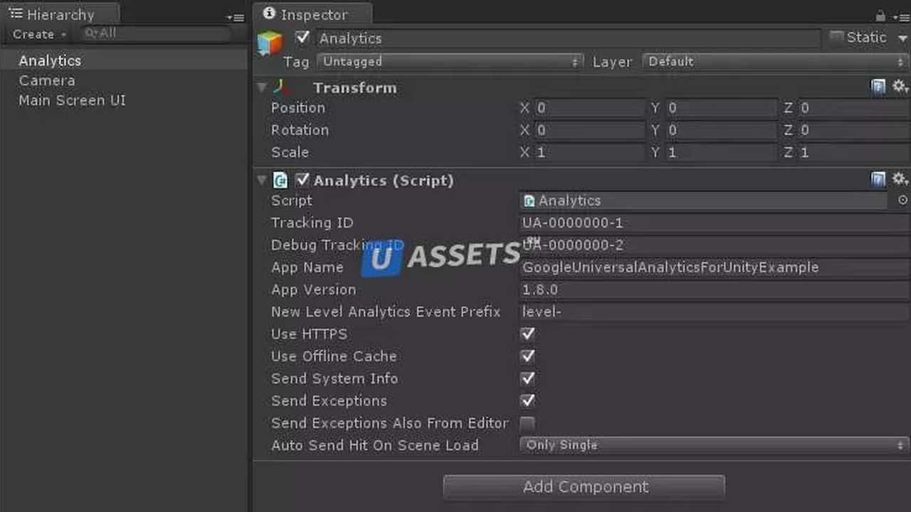The image size is (911, 512).
Task: Click the App Name field
Action: 715,267
